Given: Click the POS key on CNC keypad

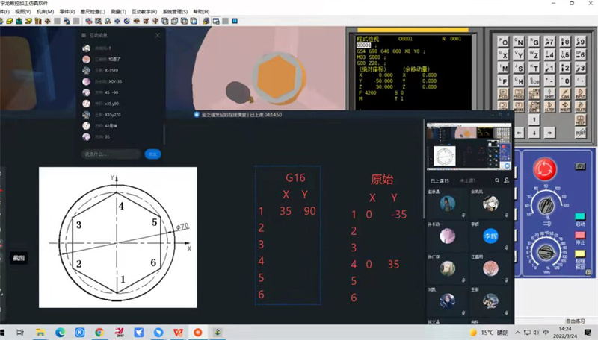Looking at the screenshot, I should point(503,94).
